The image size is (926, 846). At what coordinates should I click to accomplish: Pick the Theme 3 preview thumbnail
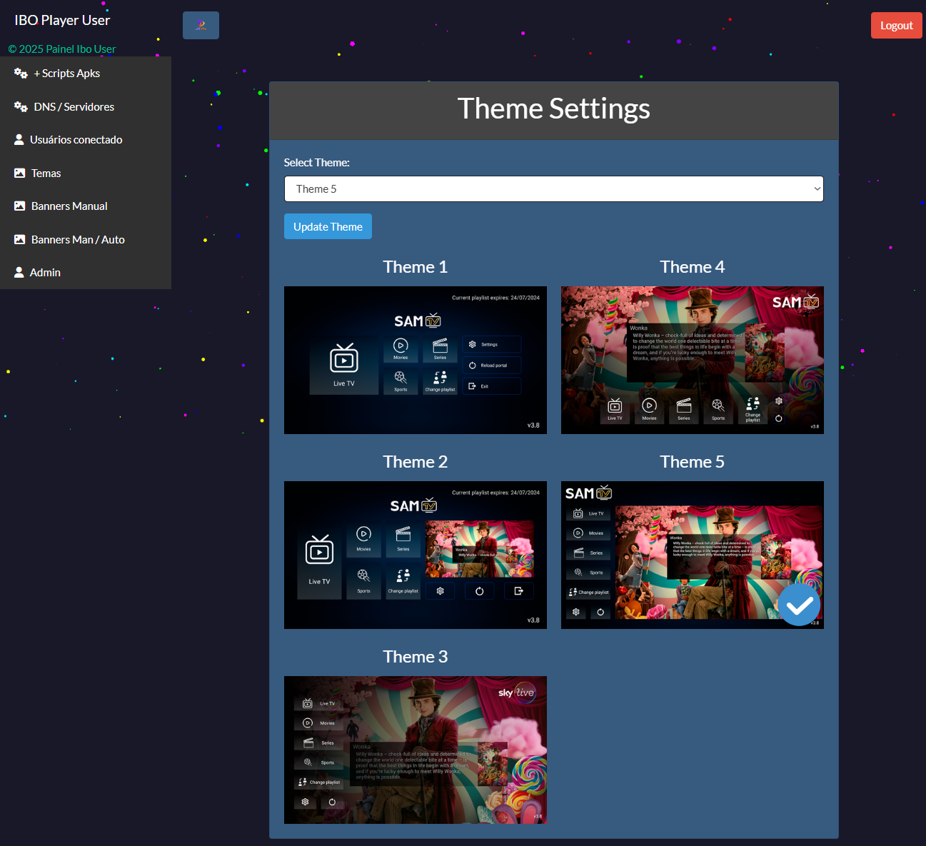[415, 750]
